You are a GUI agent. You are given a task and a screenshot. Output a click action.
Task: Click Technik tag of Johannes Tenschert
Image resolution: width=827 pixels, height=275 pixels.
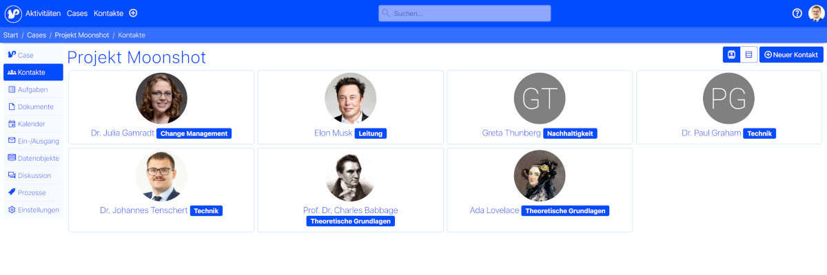click(206, 210)
